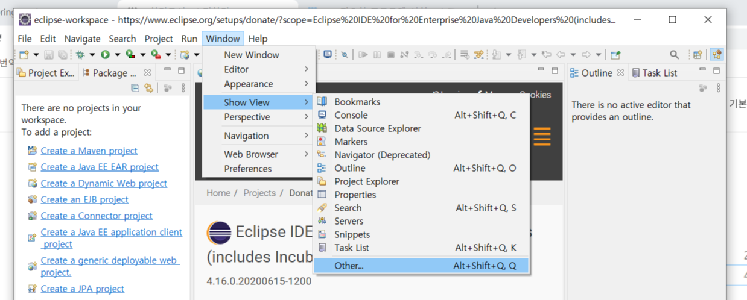Click the Focus on Active Task icon in Outline view

[703, 88]
